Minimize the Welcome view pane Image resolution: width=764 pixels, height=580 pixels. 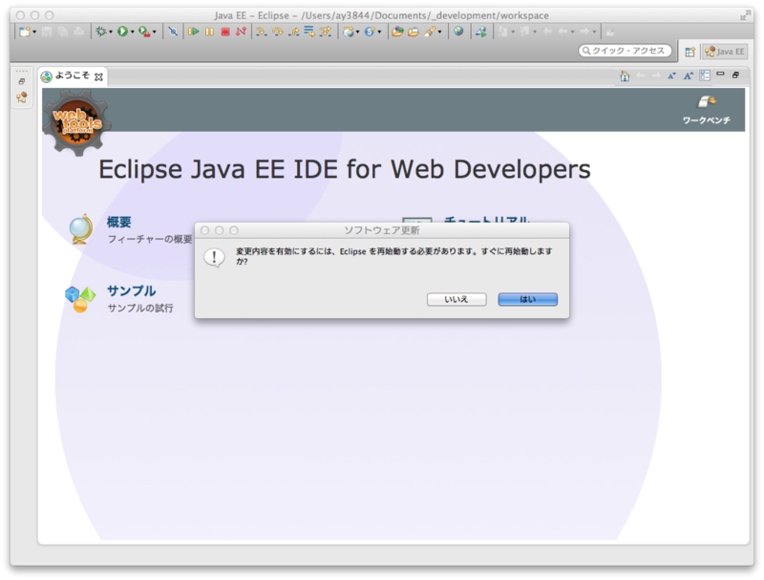721,75
